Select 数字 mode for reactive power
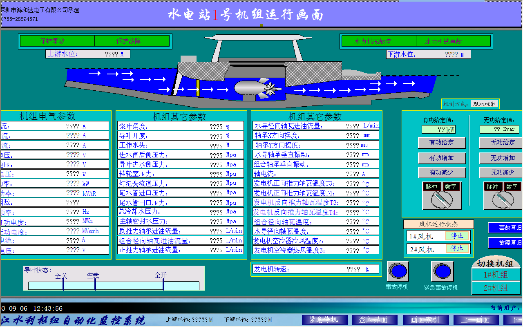This screenshot has height=327, width=523. click(513, 186)
